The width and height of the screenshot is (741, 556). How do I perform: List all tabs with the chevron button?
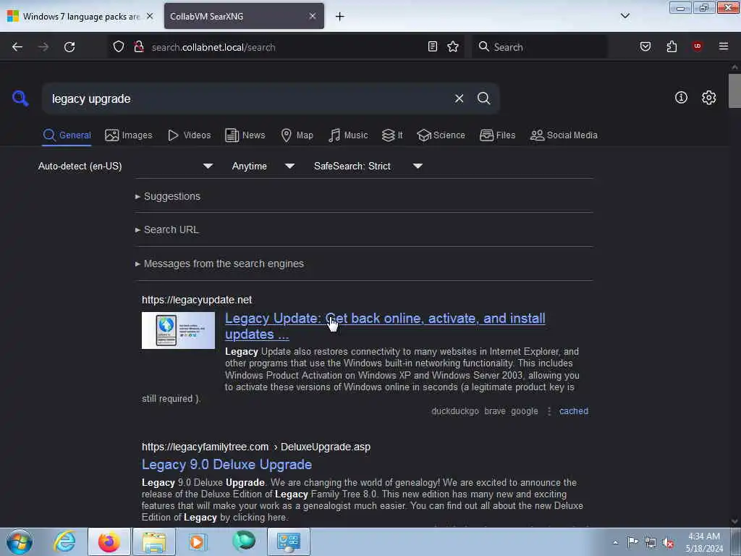(x=625, y=16)
